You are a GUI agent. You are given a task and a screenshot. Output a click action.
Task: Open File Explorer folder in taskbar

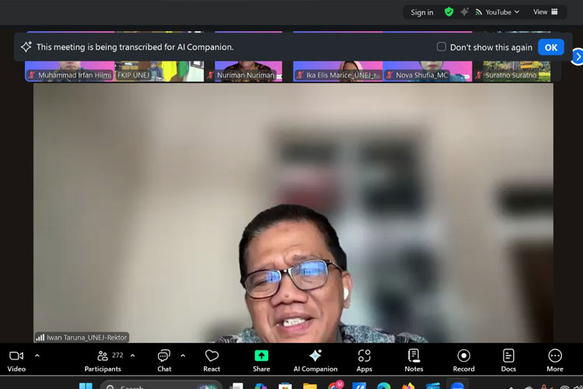click(x=309, y=386)
